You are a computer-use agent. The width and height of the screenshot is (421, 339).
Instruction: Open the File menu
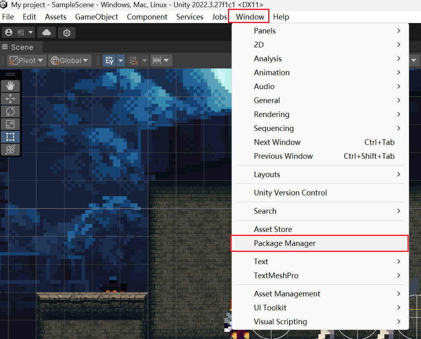tap(8, 17)
